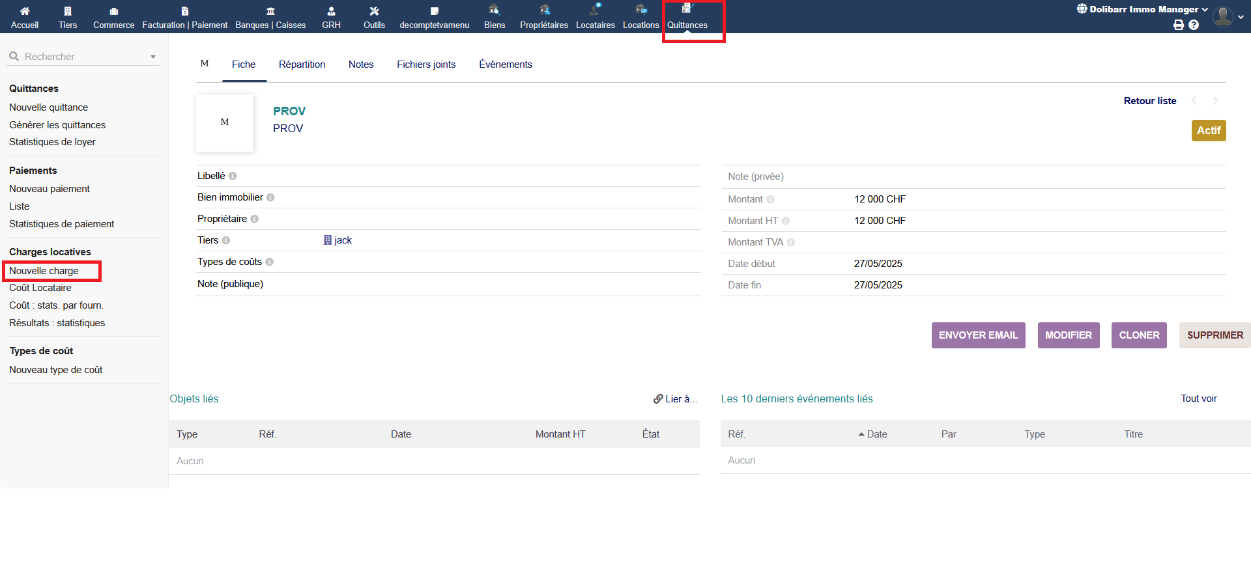Click the print page icon
The width and height of the screenshot is (1251, 586).
[1179, 25]
